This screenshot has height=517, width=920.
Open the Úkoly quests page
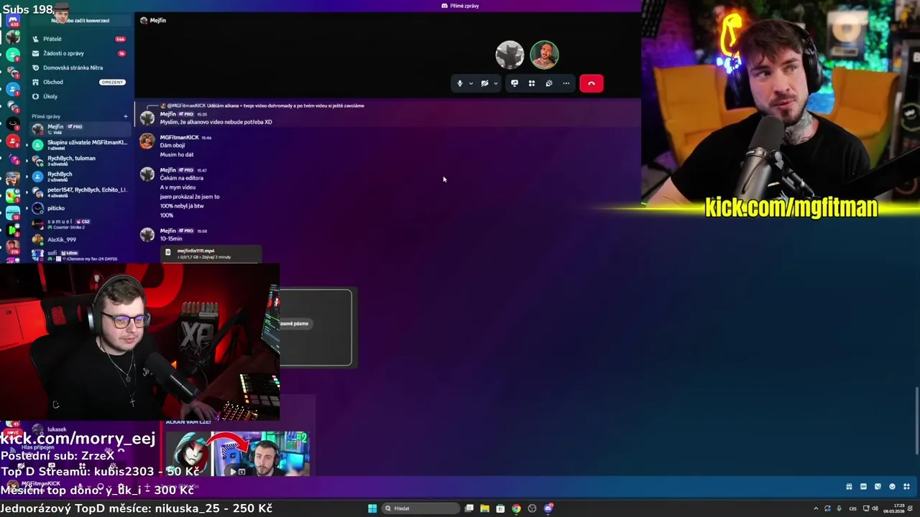pyautogui.click(x=79, y=96)
